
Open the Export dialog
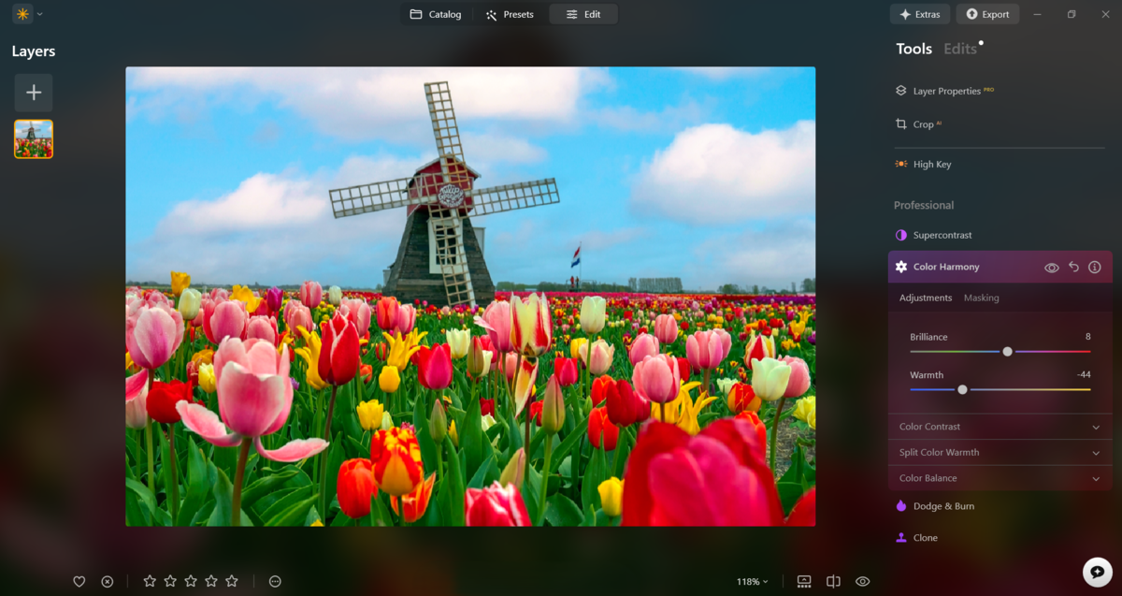[987, 14]
